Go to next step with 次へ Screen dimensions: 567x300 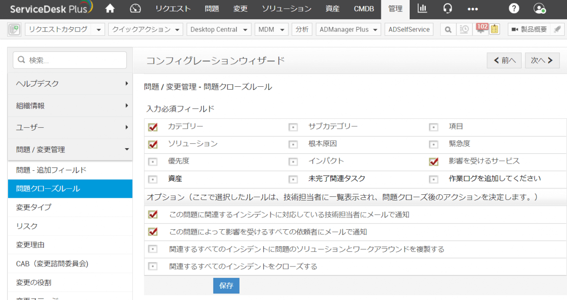click(x=542, y=60)
